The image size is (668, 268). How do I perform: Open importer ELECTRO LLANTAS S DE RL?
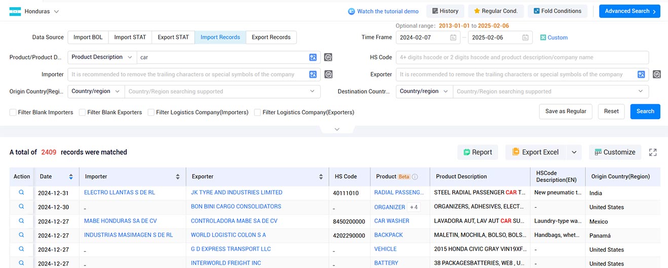point(120,193)
